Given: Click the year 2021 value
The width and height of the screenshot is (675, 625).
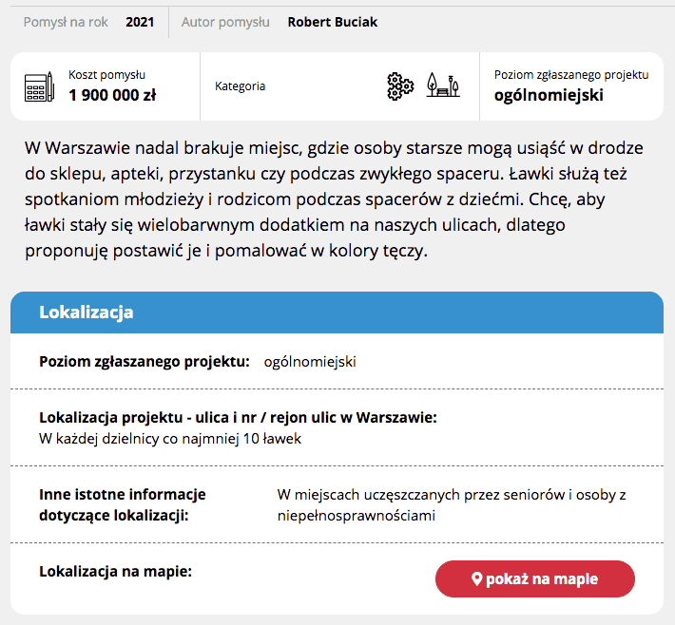Looking at the screenshot, I should [140, 22].
